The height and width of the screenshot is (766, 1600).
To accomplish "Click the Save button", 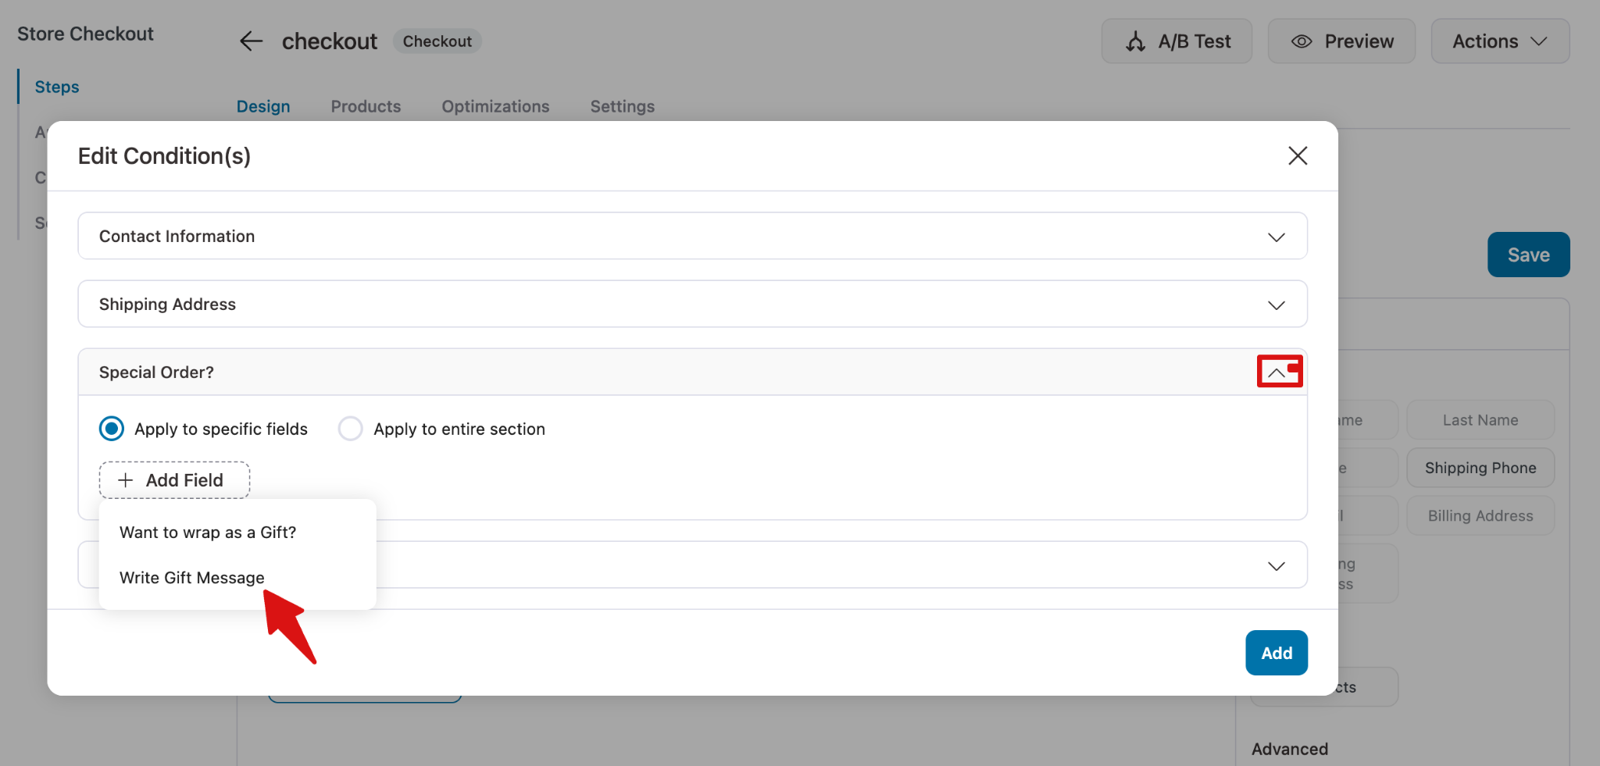I will click(1528, 255).
